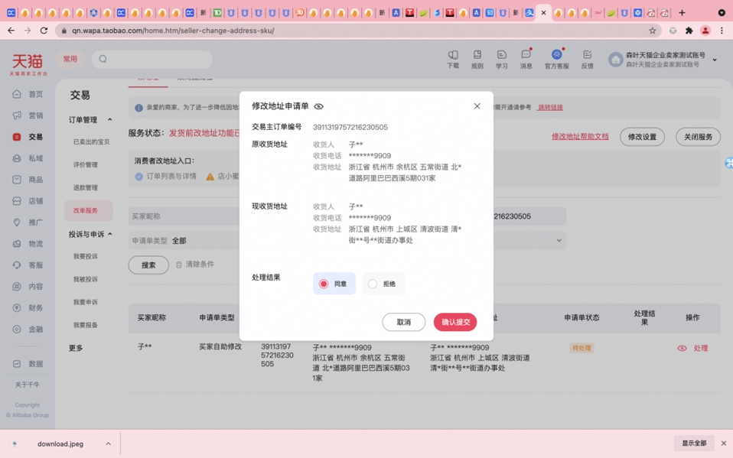Open the 跳转链接 link in notice
The height and width of the screenshot is (458, 733).
pos(550,108)
